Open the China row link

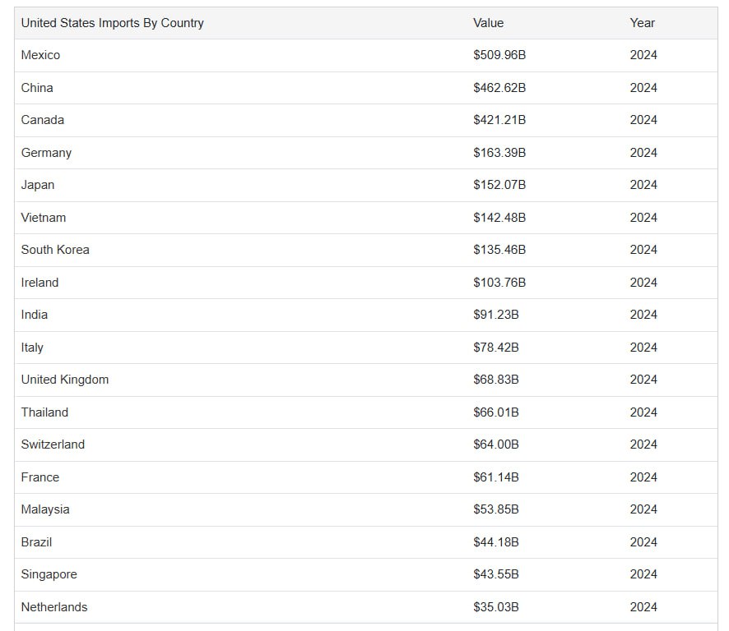pos(37,88)
